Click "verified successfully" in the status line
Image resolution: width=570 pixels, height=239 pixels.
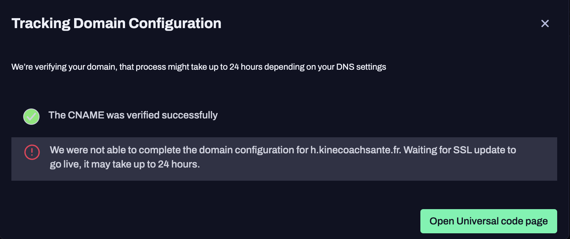tap(172, 115)
